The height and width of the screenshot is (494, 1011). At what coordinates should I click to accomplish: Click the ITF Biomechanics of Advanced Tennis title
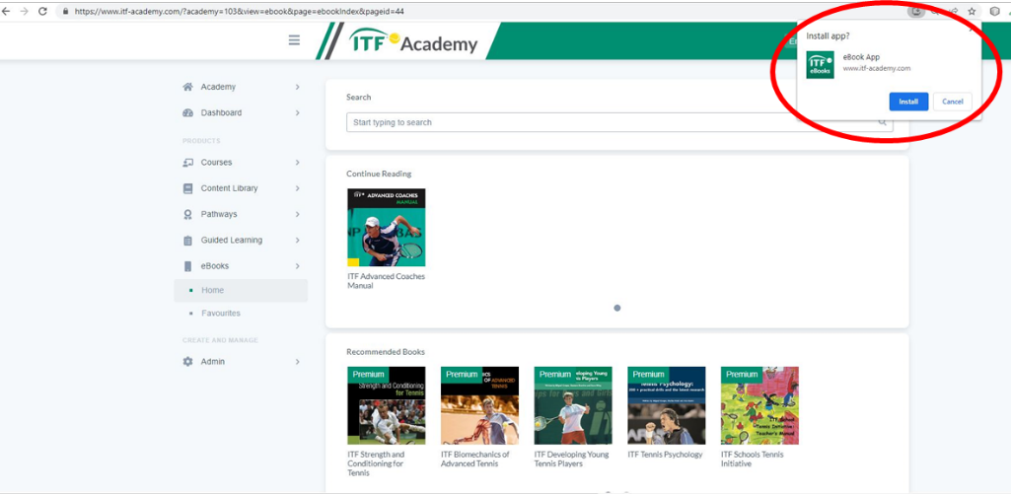coord(475,459)
